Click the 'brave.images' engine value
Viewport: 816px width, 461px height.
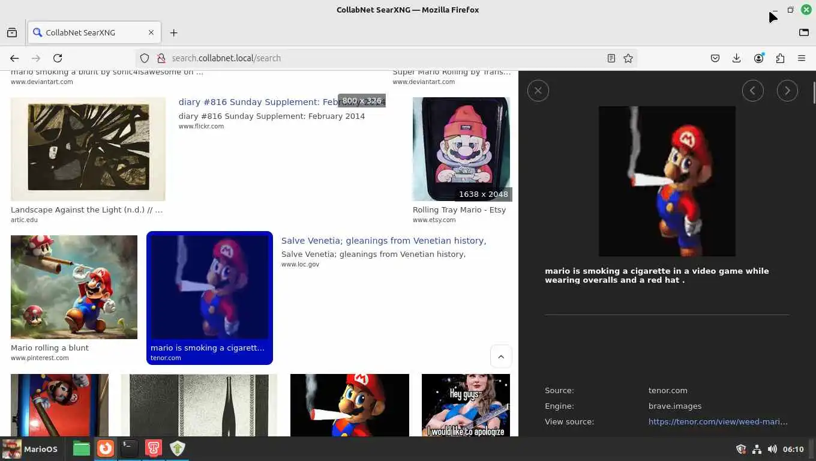tap(675, 406)
